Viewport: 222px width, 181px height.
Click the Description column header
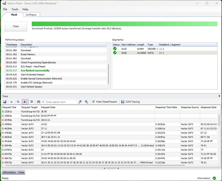63,45
